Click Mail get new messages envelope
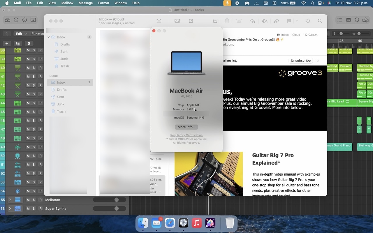 177,21
